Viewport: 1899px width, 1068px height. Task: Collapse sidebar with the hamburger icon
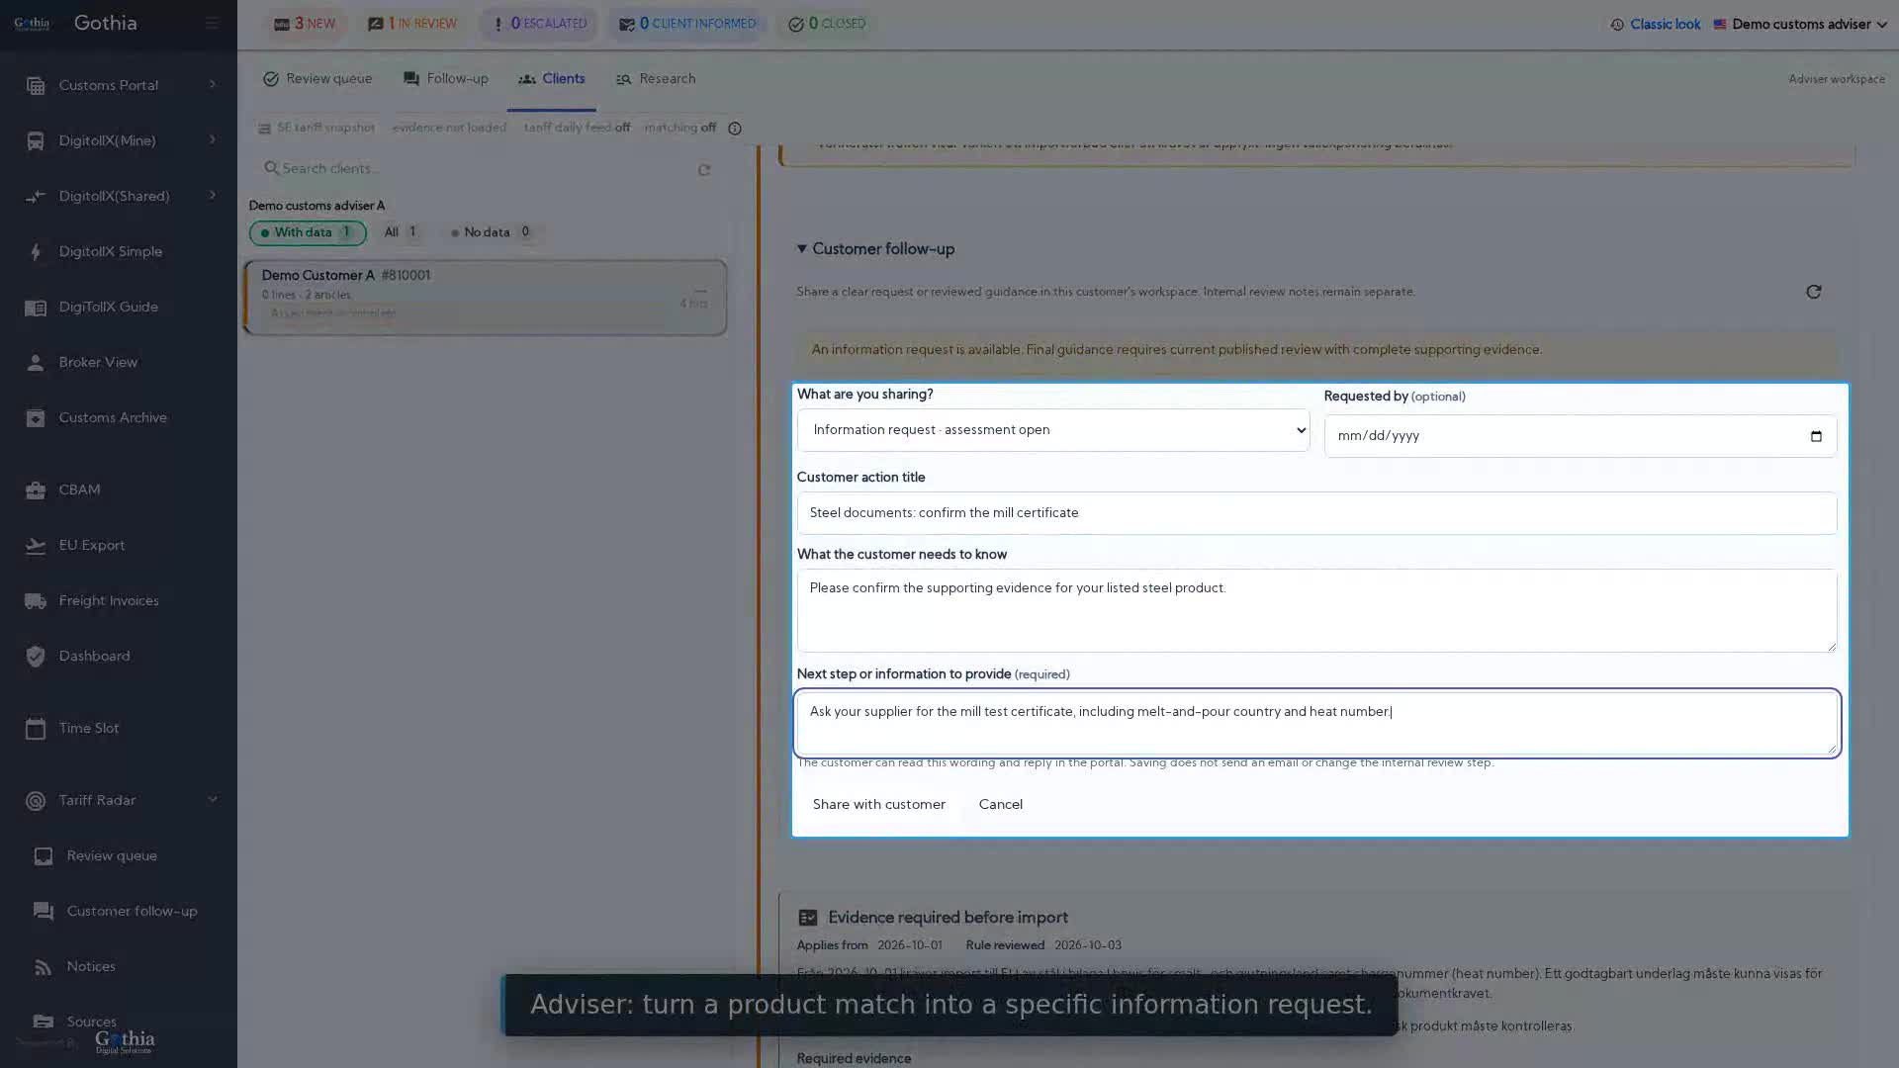pyautogui.click(x=212, y=23)
